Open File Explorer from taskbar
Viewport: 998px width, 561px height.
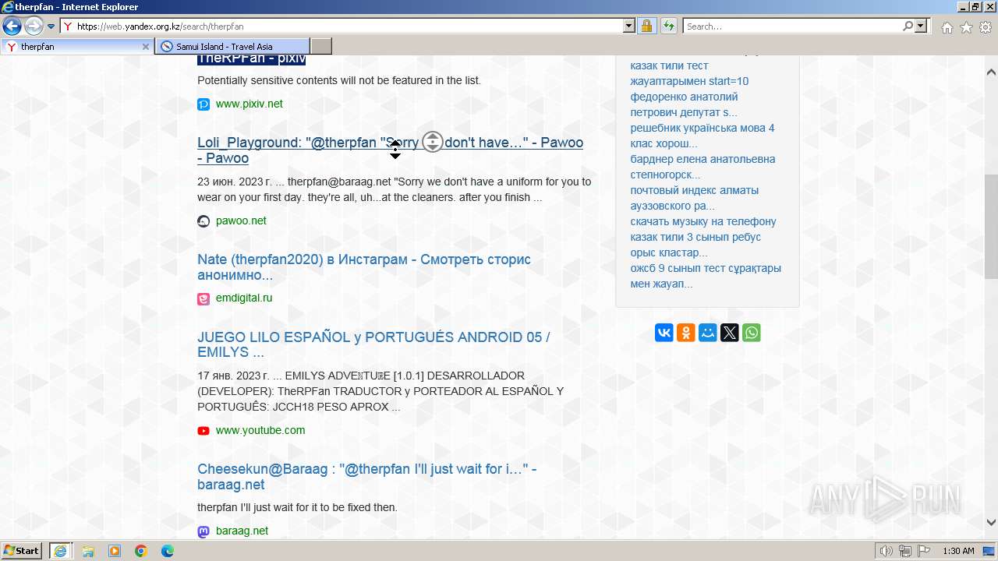[x=88, y=551]
